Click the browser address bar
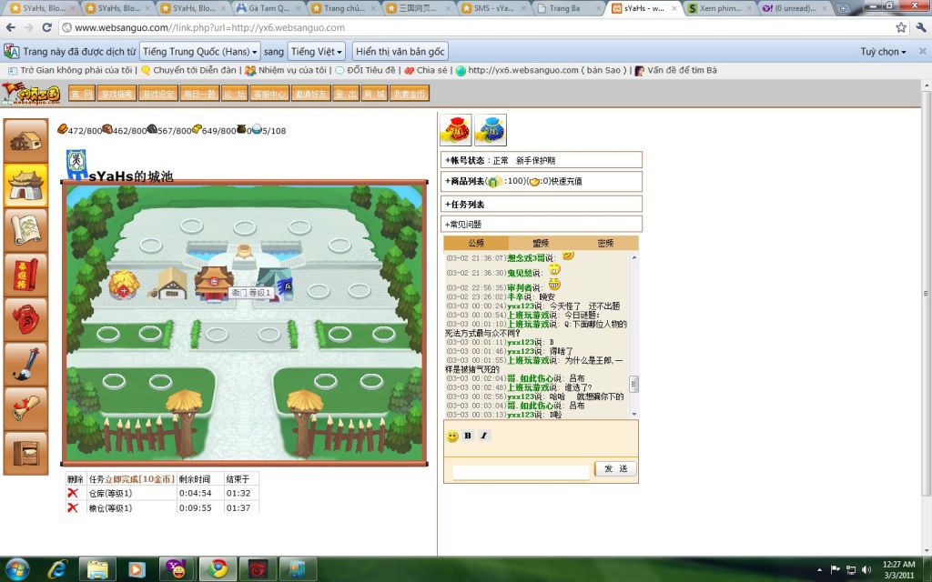932x582 pixels. click(x=475, y=27)
